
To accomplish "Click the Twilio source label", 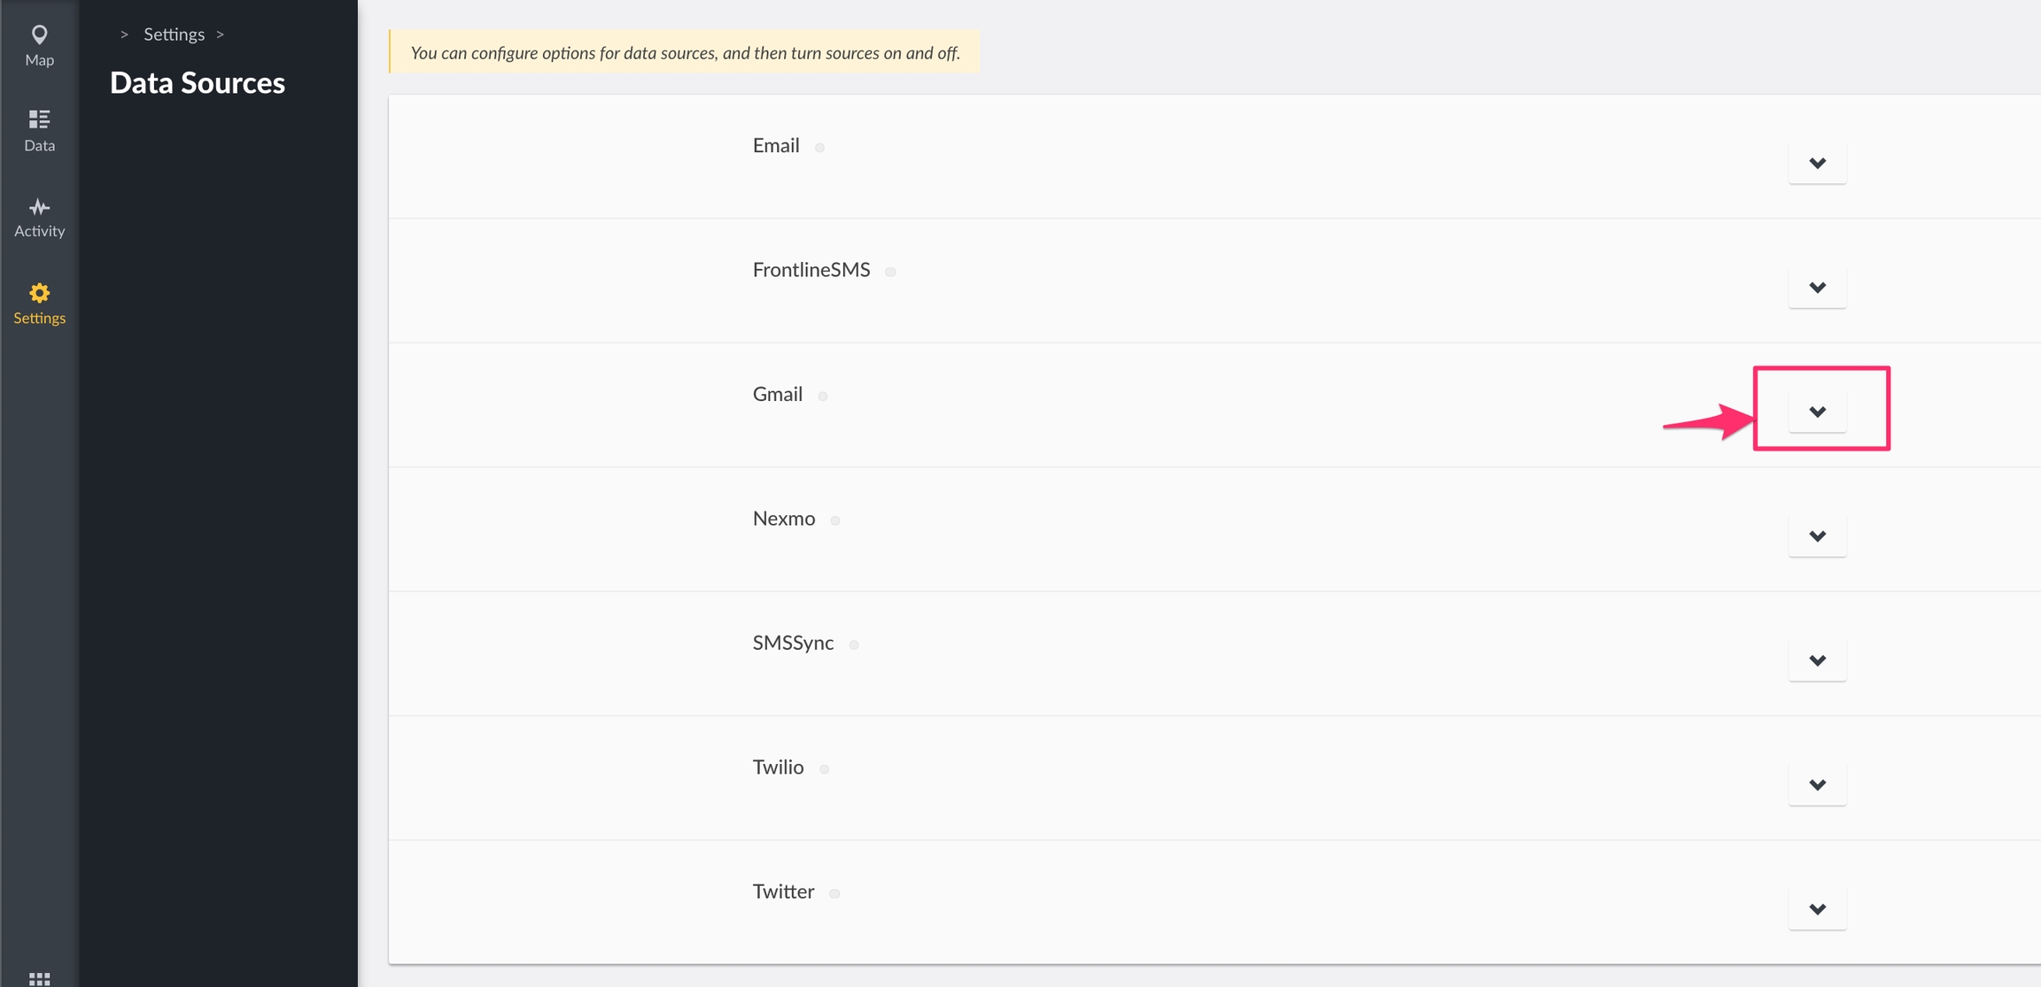I will point(778,767).
